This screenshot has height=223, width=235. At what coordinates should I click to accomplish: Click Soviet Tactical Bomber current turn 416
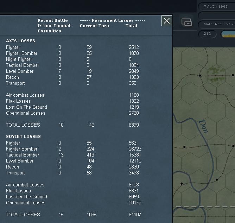tap(90, 155)
